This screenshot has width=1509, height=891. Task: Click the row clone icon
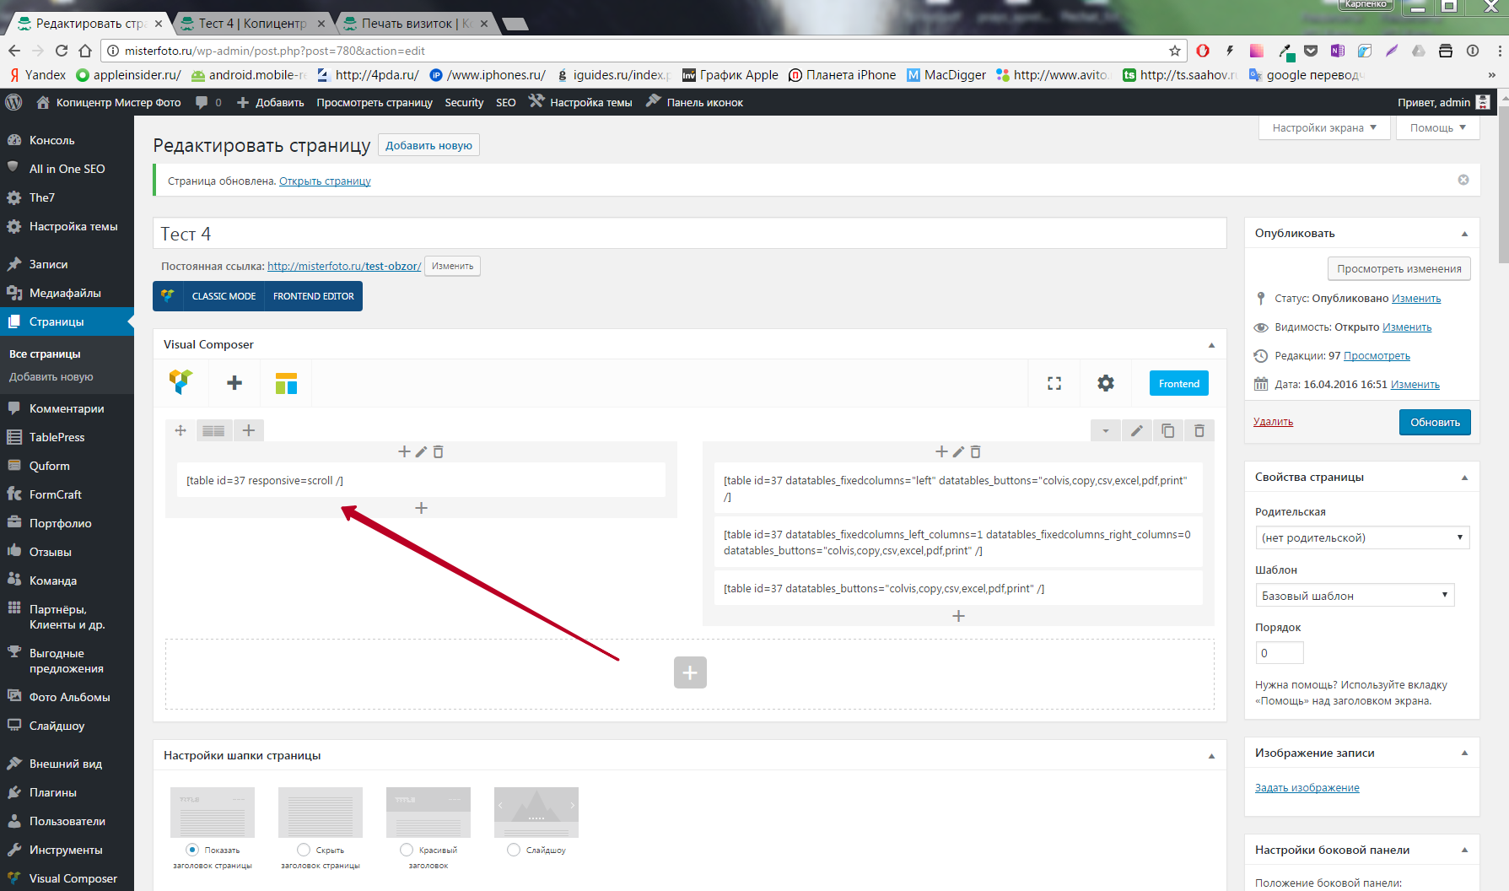coord(1167,431)
